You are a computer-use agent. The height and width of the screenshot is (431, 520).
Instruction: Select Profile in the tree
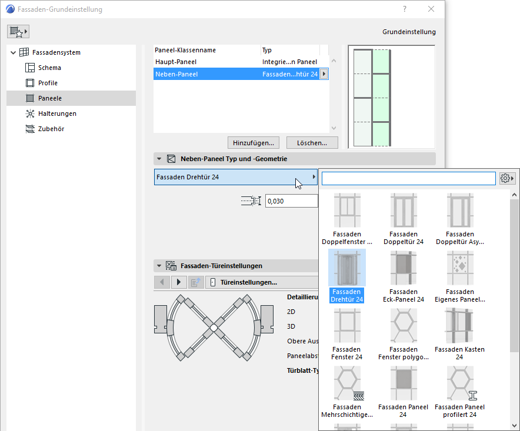pyautogui.click(x=48, y=83)
